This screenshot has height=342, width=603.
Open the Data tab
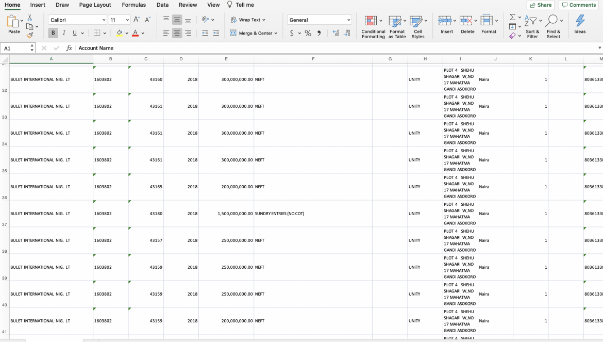(x=163, y=5)
